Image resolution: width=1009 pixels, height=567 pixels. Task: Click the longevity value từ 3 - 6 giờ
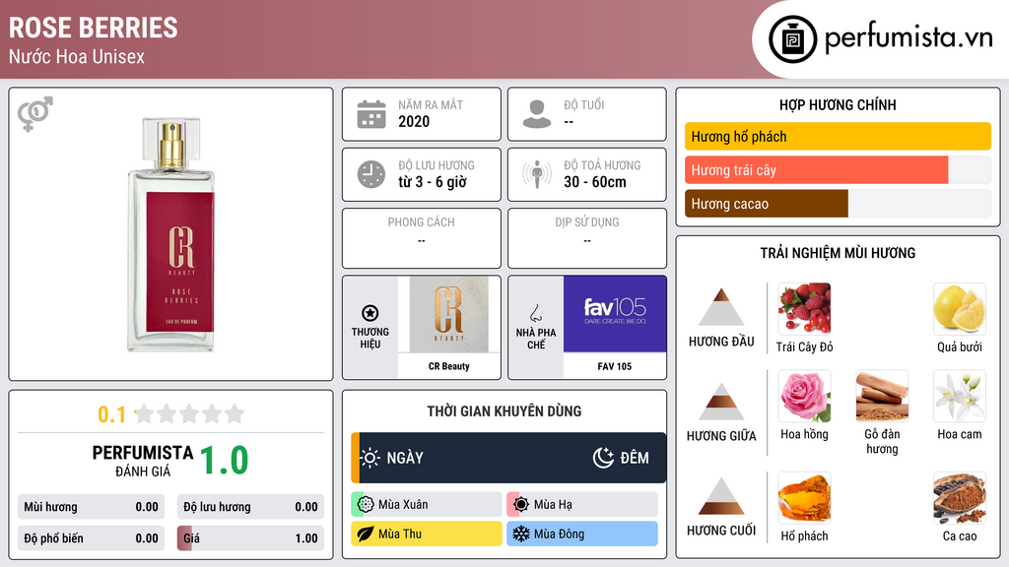pos(433,182)
